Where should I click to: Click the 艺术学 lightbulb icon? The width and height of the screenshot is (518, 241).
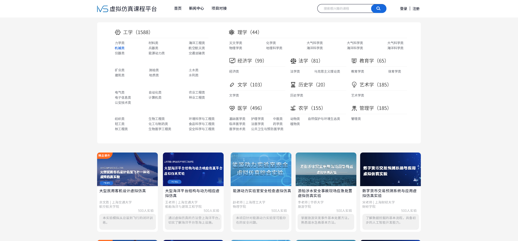point(354,85)
